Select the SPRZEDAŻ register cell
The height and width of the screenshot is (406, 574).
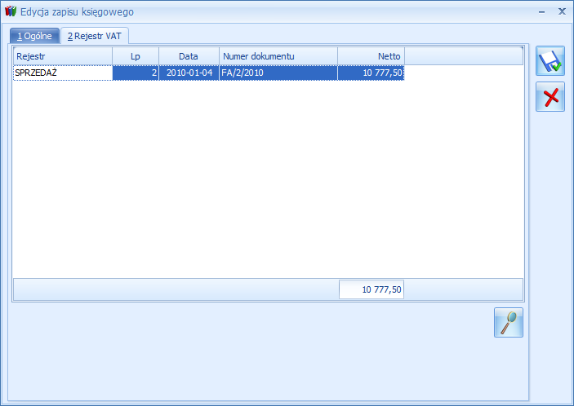(x=63, y=73)
